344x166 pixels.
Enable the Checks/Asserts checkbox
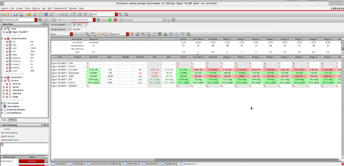click(5, 113)
